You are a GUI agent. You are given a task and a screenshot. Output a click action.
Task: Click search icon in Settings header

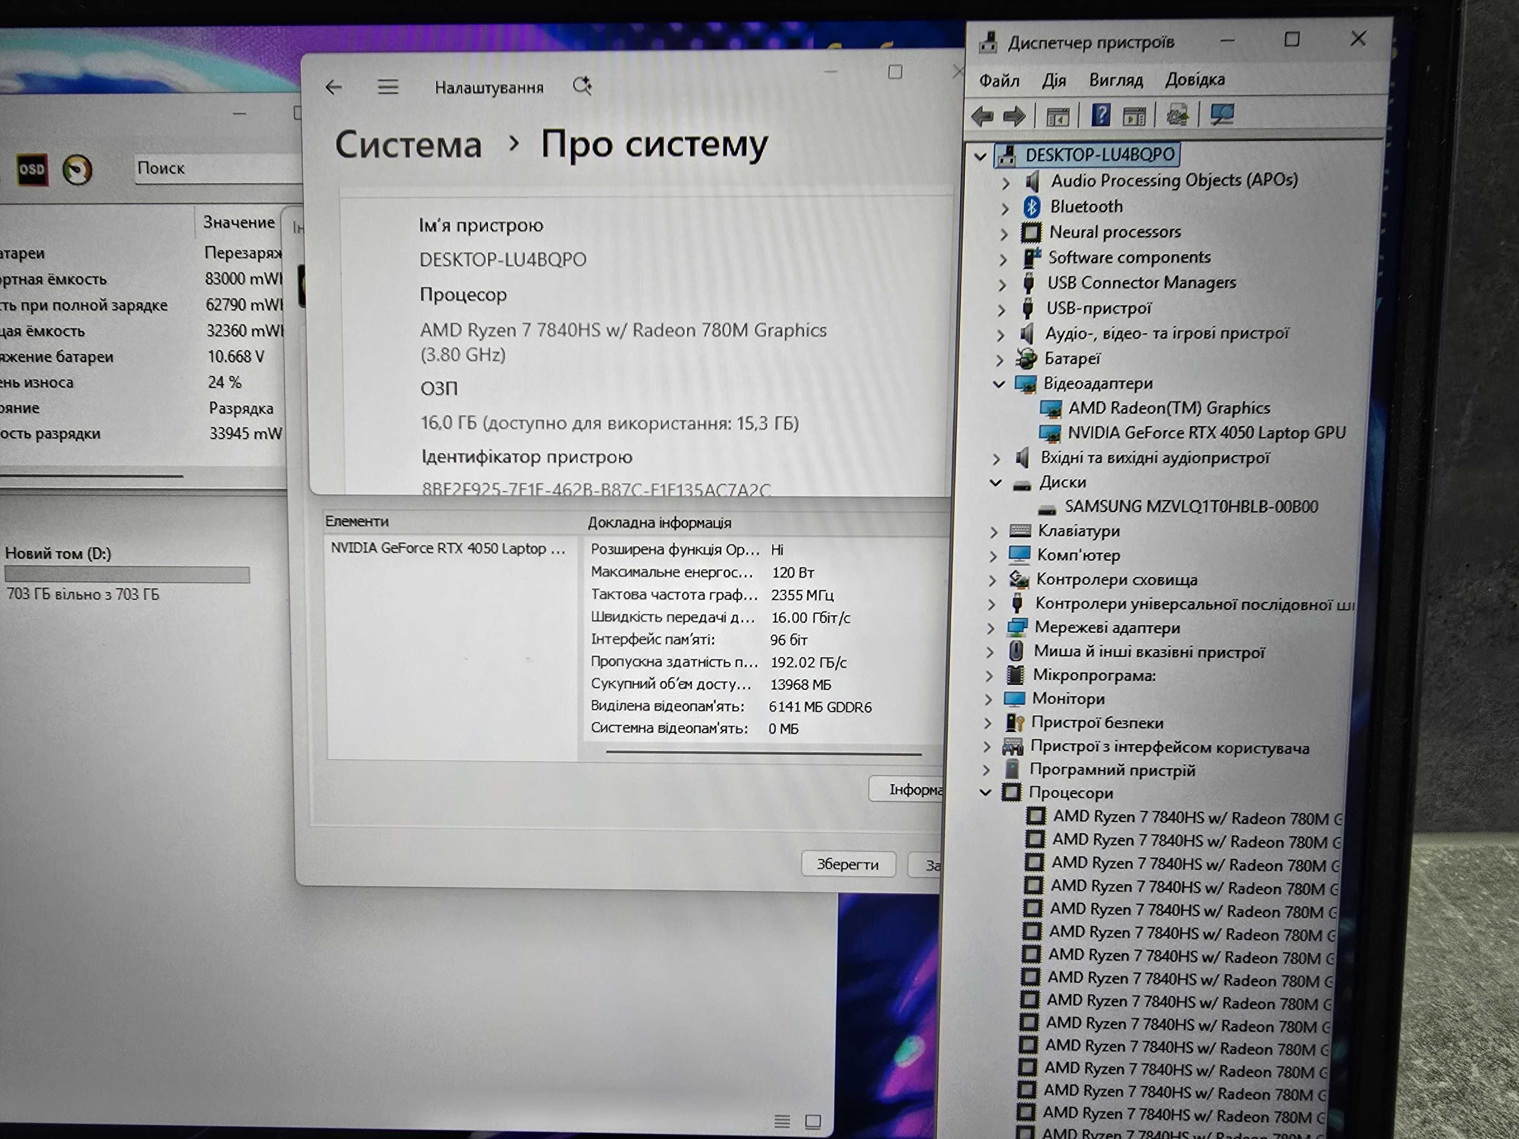coord(582,86)
